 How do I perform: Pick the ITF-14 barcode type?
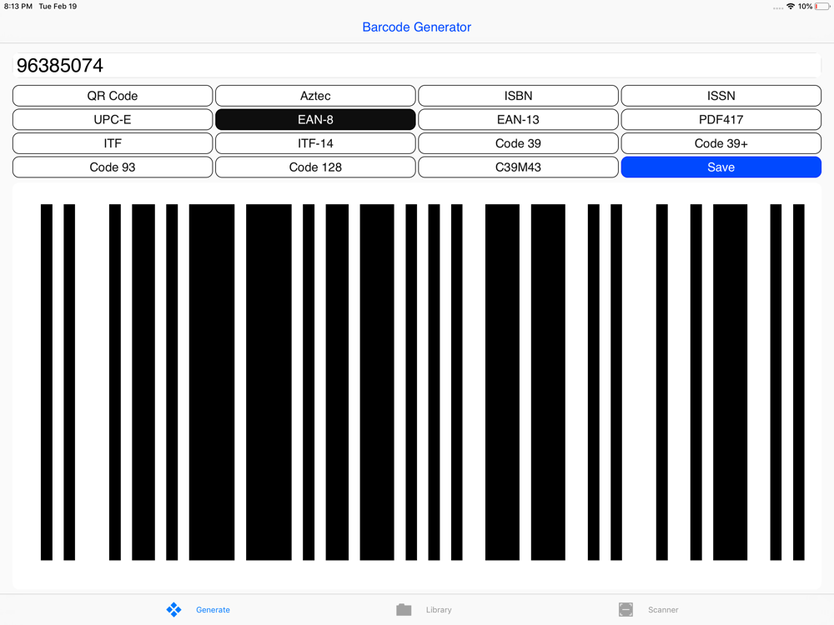coord(315,143)
